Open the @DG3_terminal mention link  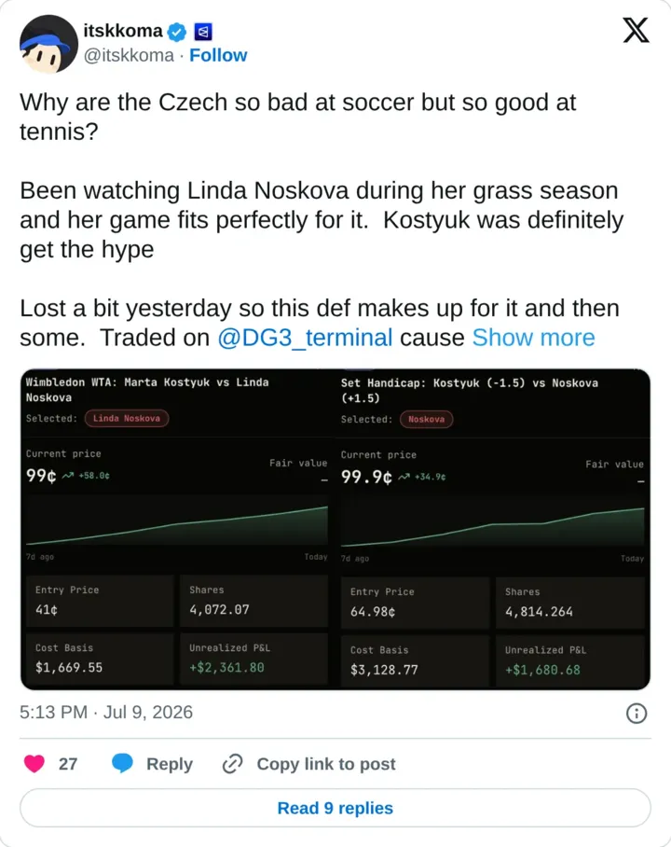(305, 338)
